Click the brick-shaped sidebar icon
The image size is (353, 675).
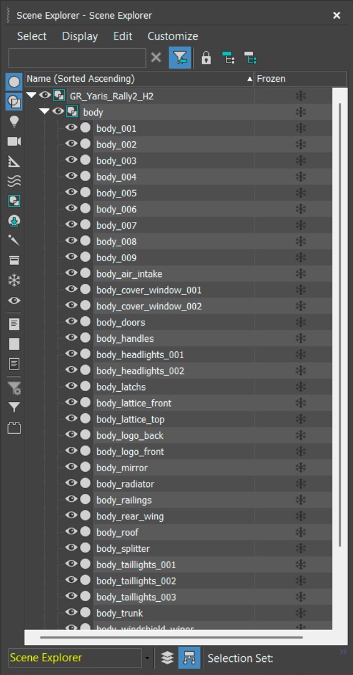[14, 428]
